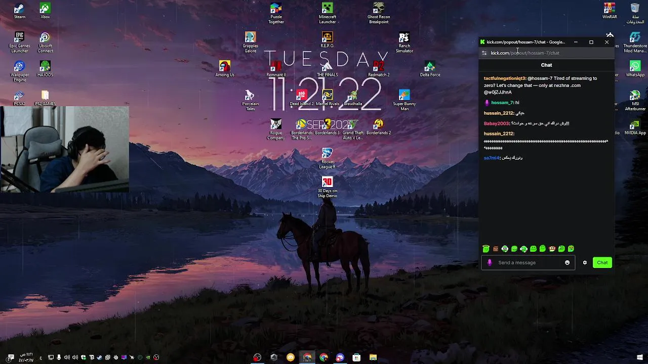648x364 pixels.
Task: Insert the mushroom-hat emote
Action: click(x=552, y=248)
